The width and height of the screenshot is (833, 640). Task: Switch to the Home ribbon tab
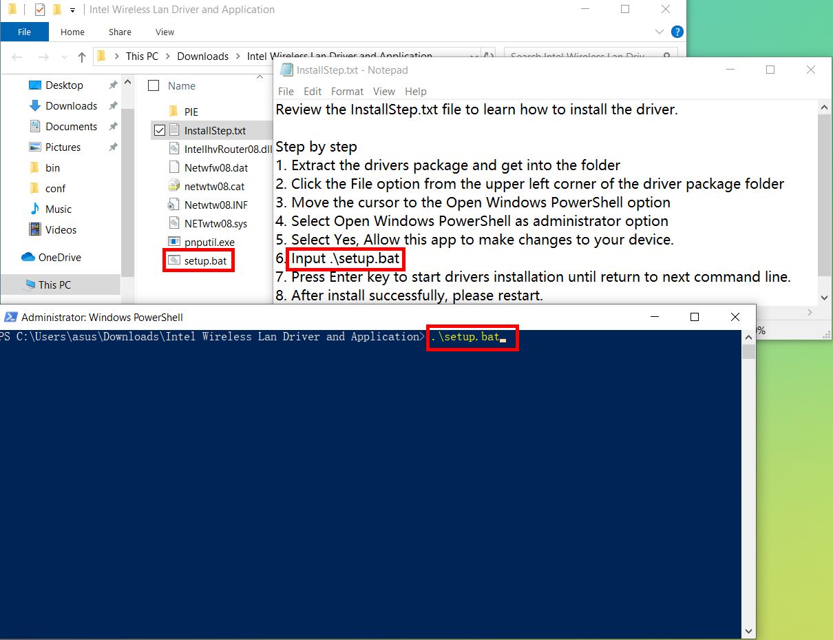pos(72,32)
